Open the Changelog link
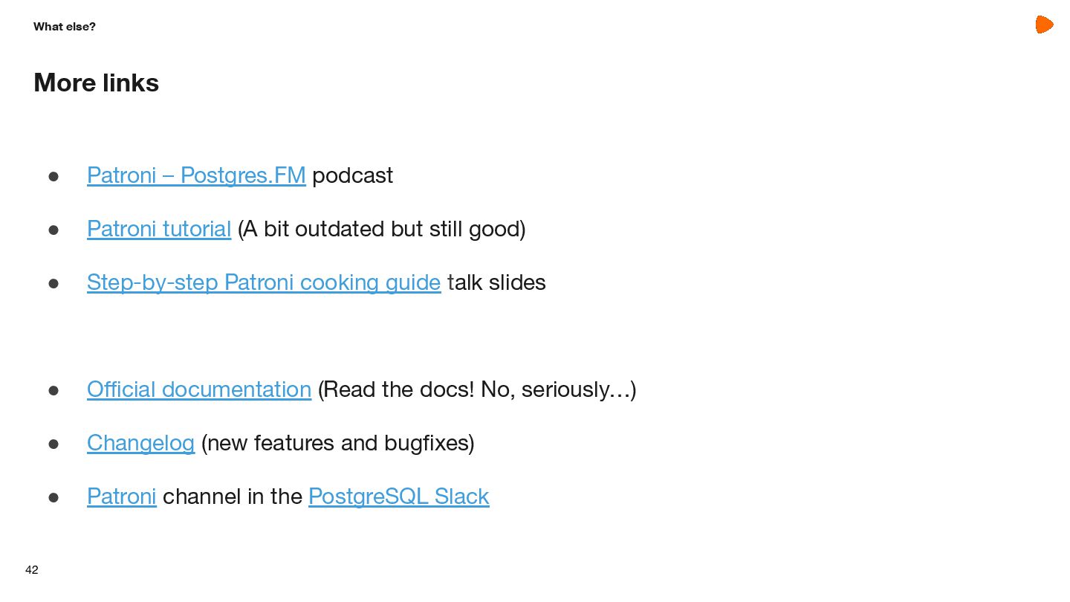The height and width of the screenshot is (602, 1070). point(140,443)
